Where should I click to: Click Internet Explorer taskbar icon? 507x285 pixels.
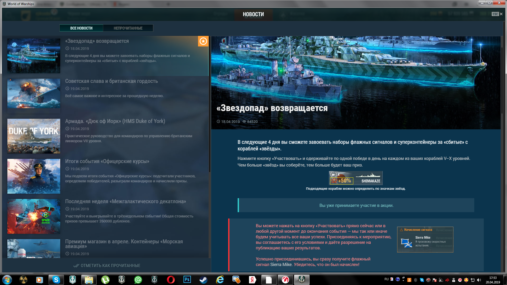pos(220,280)
